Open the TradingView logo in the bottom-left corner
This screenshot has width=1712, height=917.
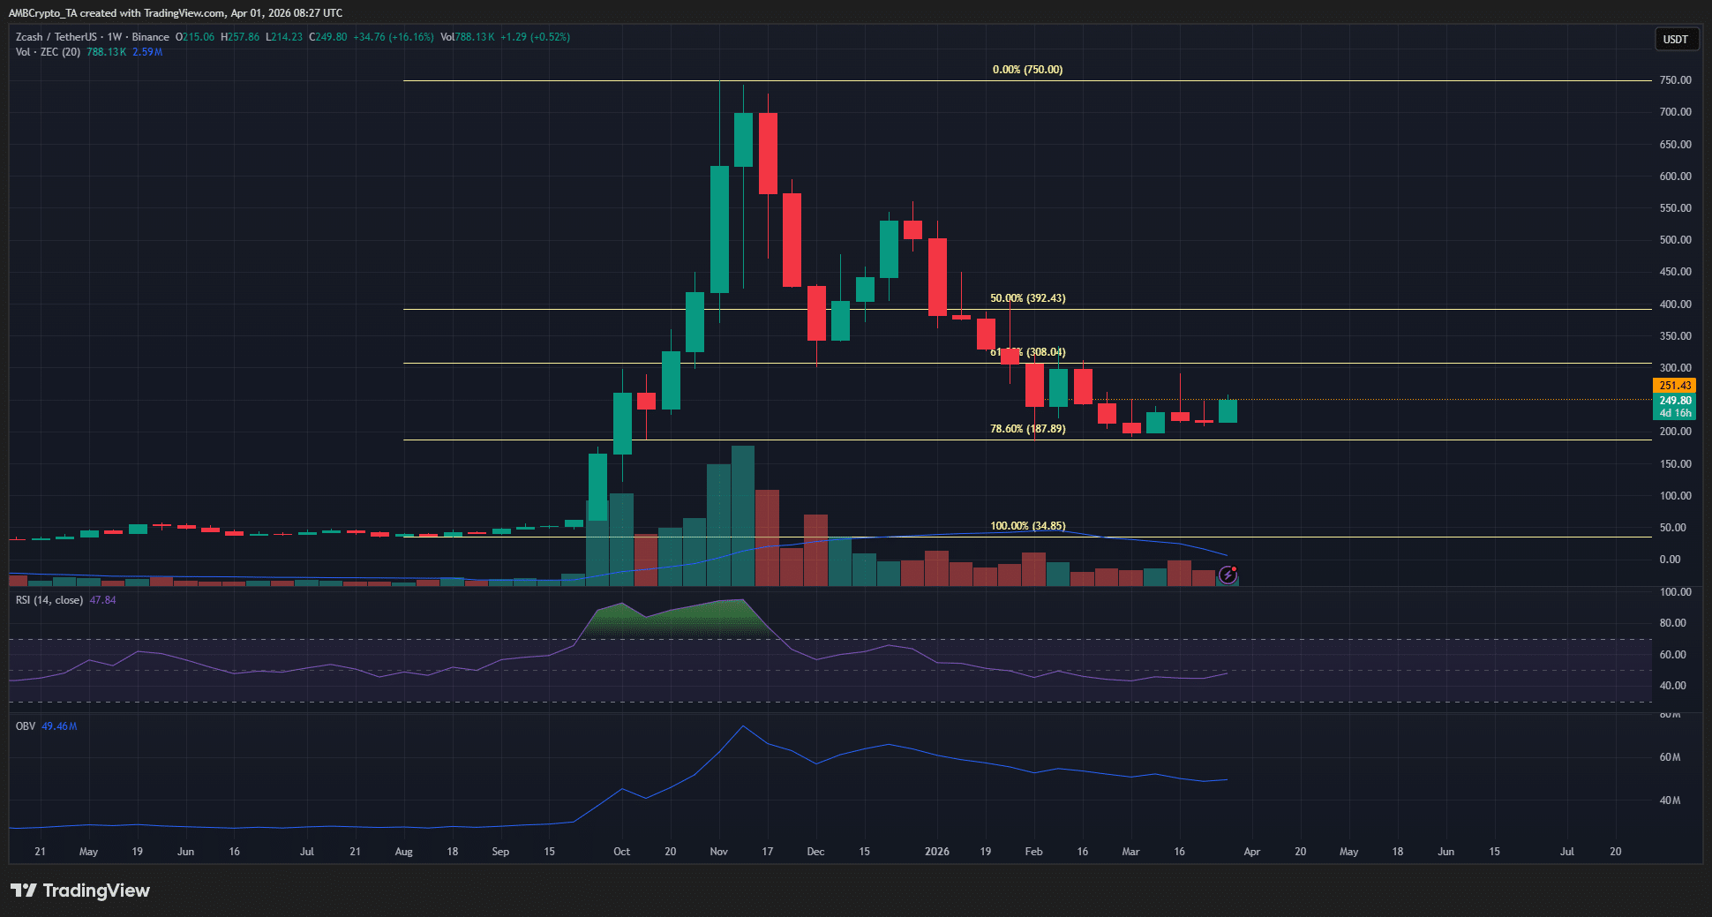coord(79,891)
